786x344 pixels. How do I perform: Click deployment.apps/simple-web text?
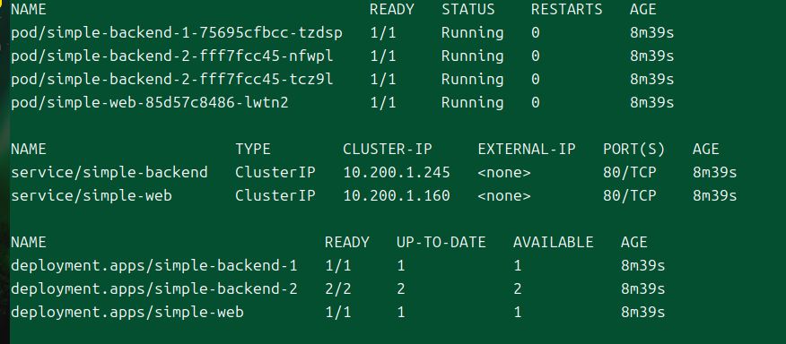pyautogui.click(x=127, y=313)
